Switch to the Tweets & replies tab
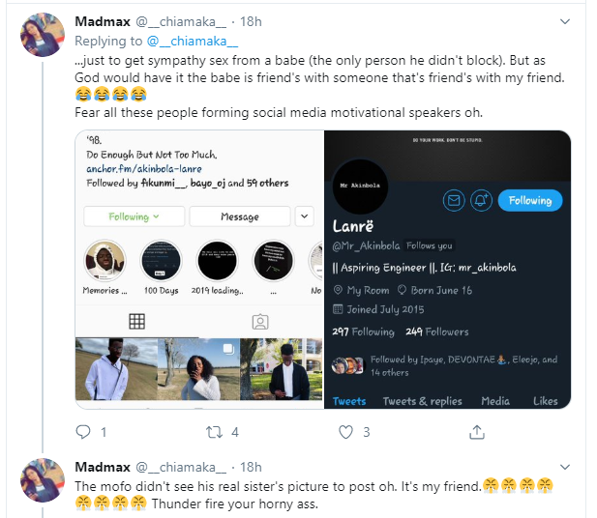Screen dimensions: 597x518 422,401
